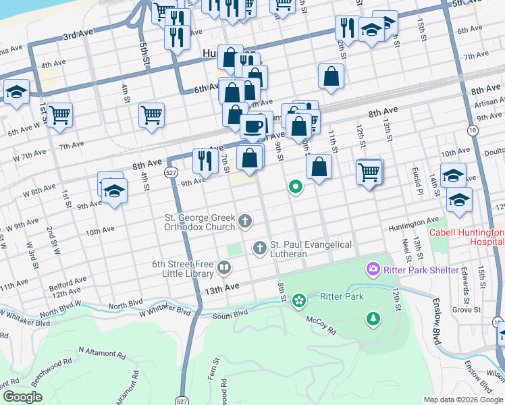Click the Edwards St street label
Image resolution: width=505 pixels, height=405 pixels.
click(x=465, y=286)
